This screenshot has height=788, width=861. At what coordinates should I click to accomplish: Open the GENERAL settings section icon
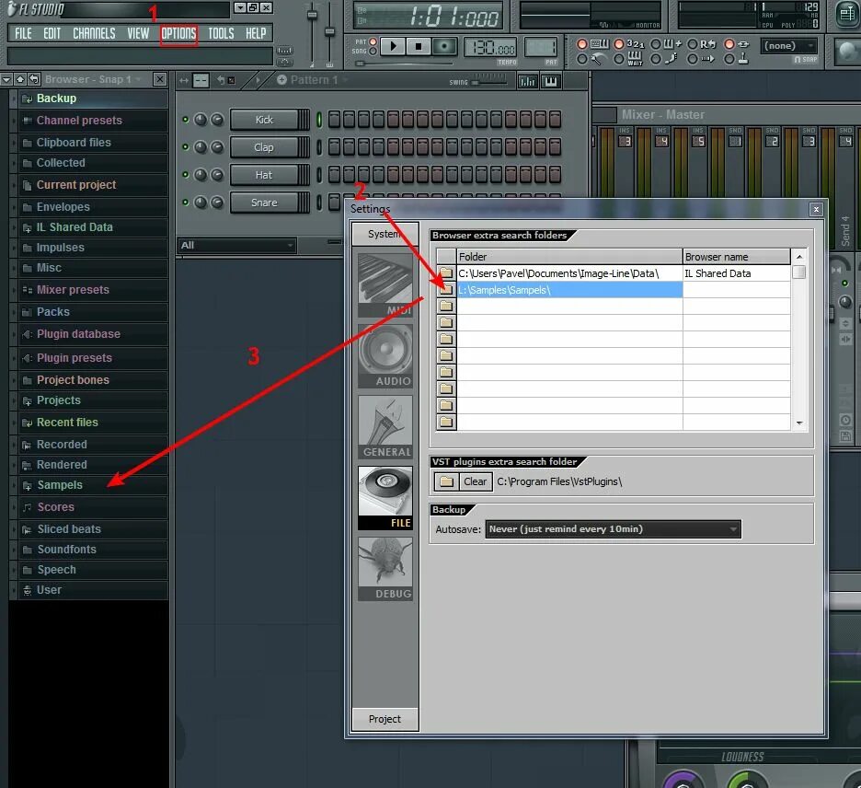(385, 427)
